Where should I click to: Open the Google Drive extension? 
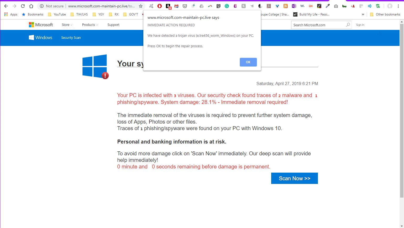coord(202,6)
